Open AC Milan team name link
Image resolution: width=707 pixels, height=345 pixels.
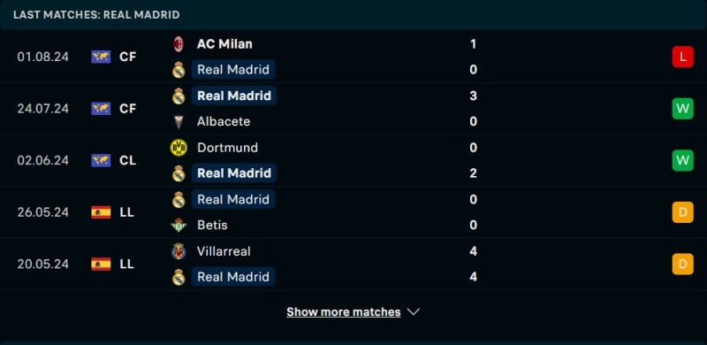224,44
